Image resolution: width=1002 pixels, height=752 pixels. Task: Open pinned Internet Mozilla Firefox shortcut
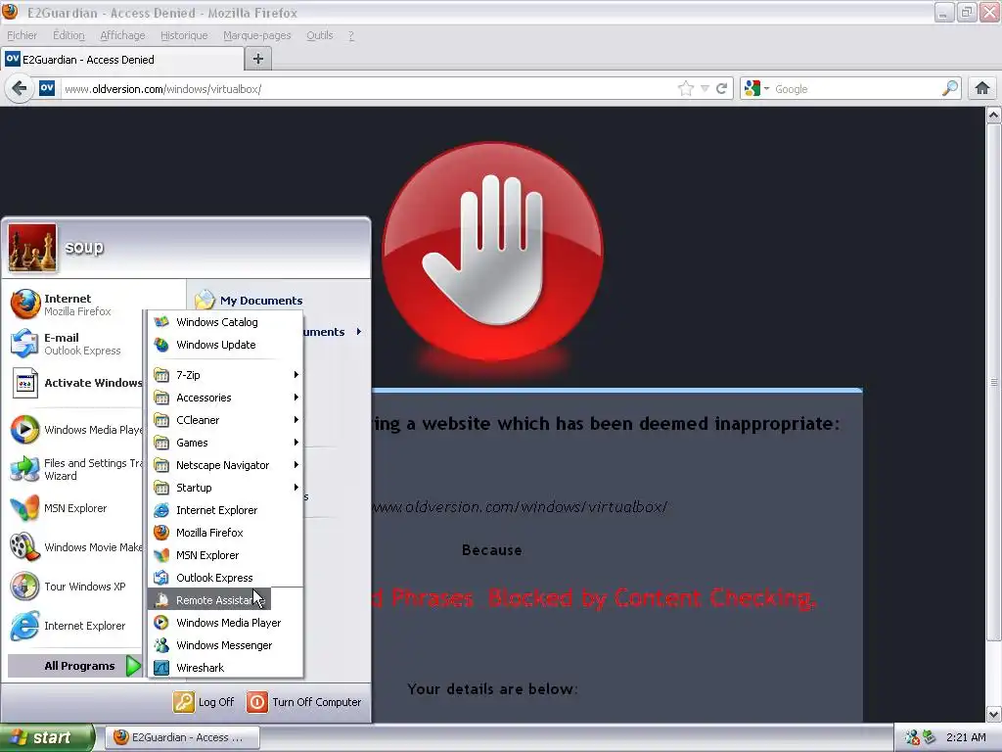click(x=75, y=305)
